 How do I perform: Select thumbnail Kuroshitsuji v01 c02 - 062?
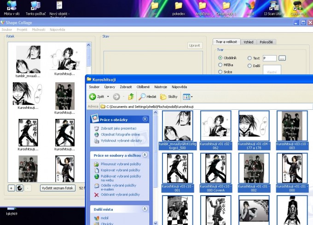click(x=215, y=130)
